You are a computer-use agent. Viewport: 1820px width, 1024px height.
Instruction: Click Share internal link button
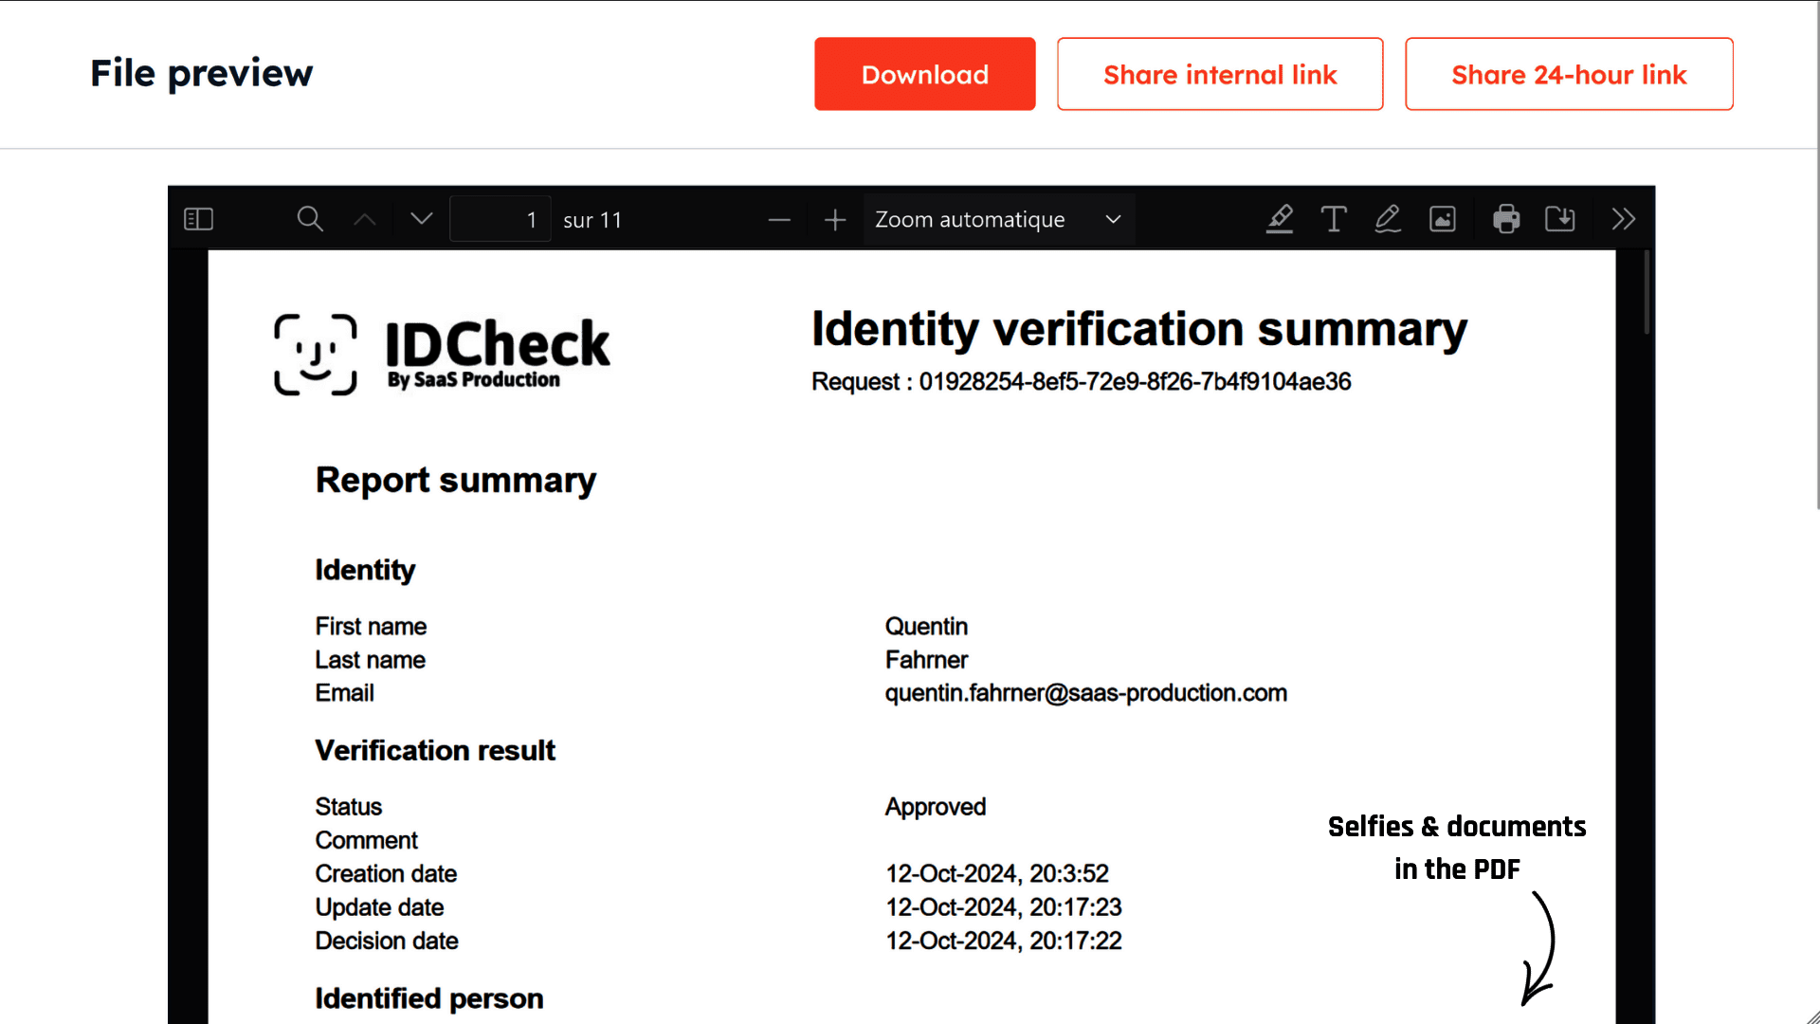1220,74
